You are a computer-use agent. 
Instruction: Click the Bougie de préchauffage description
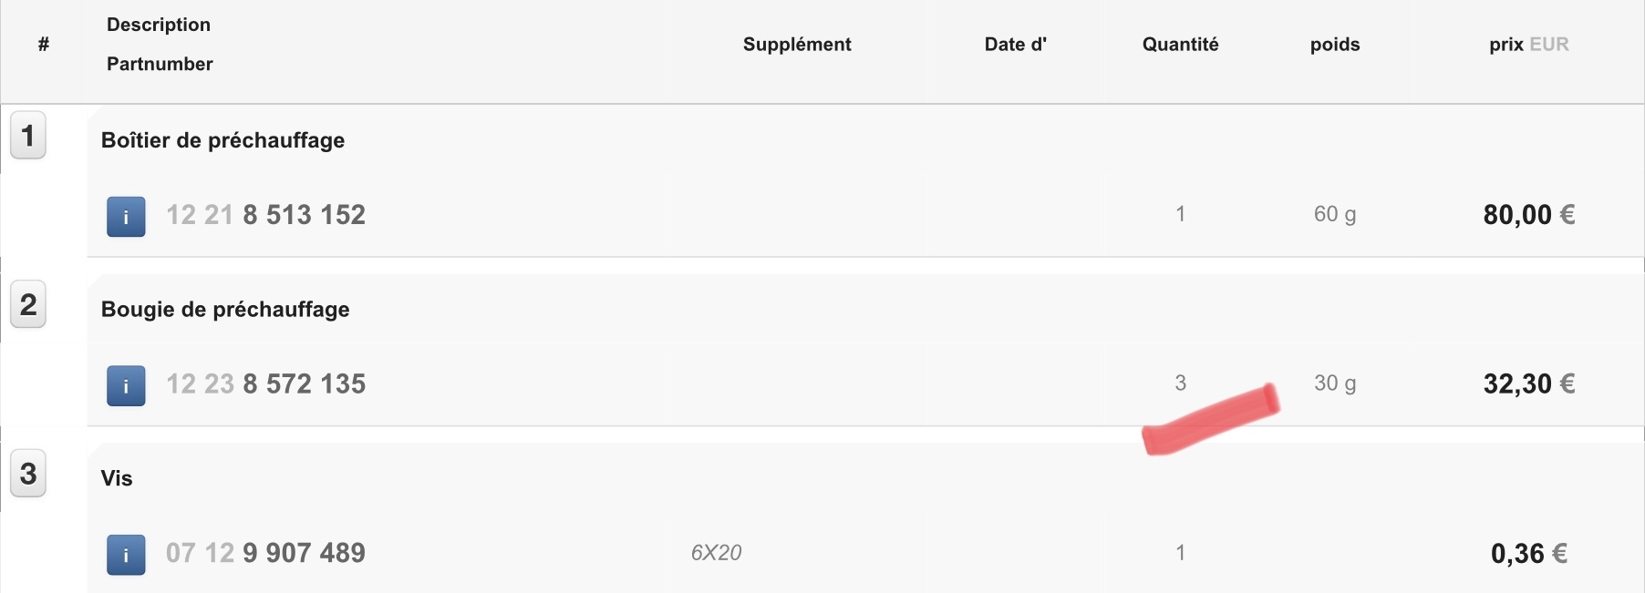(225, 310)
